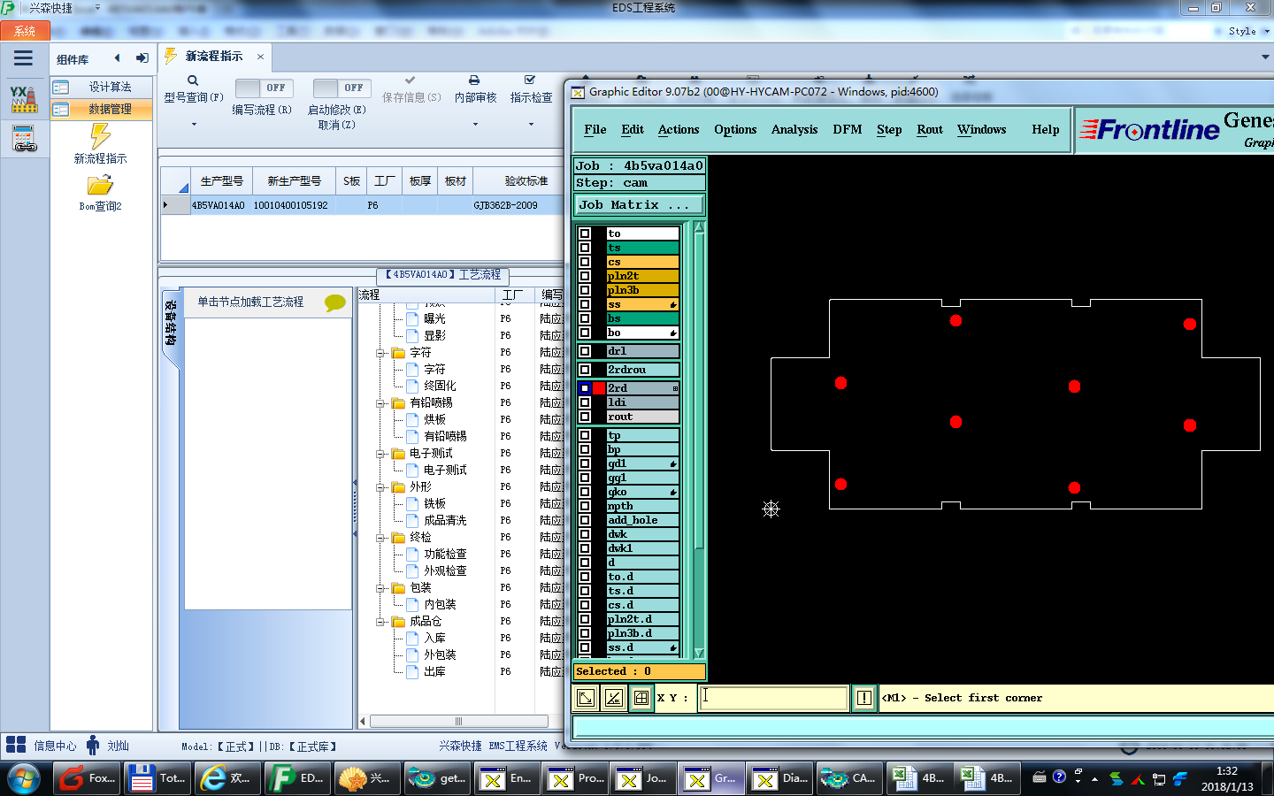Collapse the 成品仓 tree folder
This screenshot has height=796, width=1274.
point(381,622)
